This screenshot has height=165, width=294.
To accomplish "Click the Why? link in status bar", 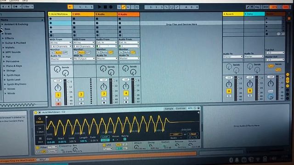I will click(43, 159).
